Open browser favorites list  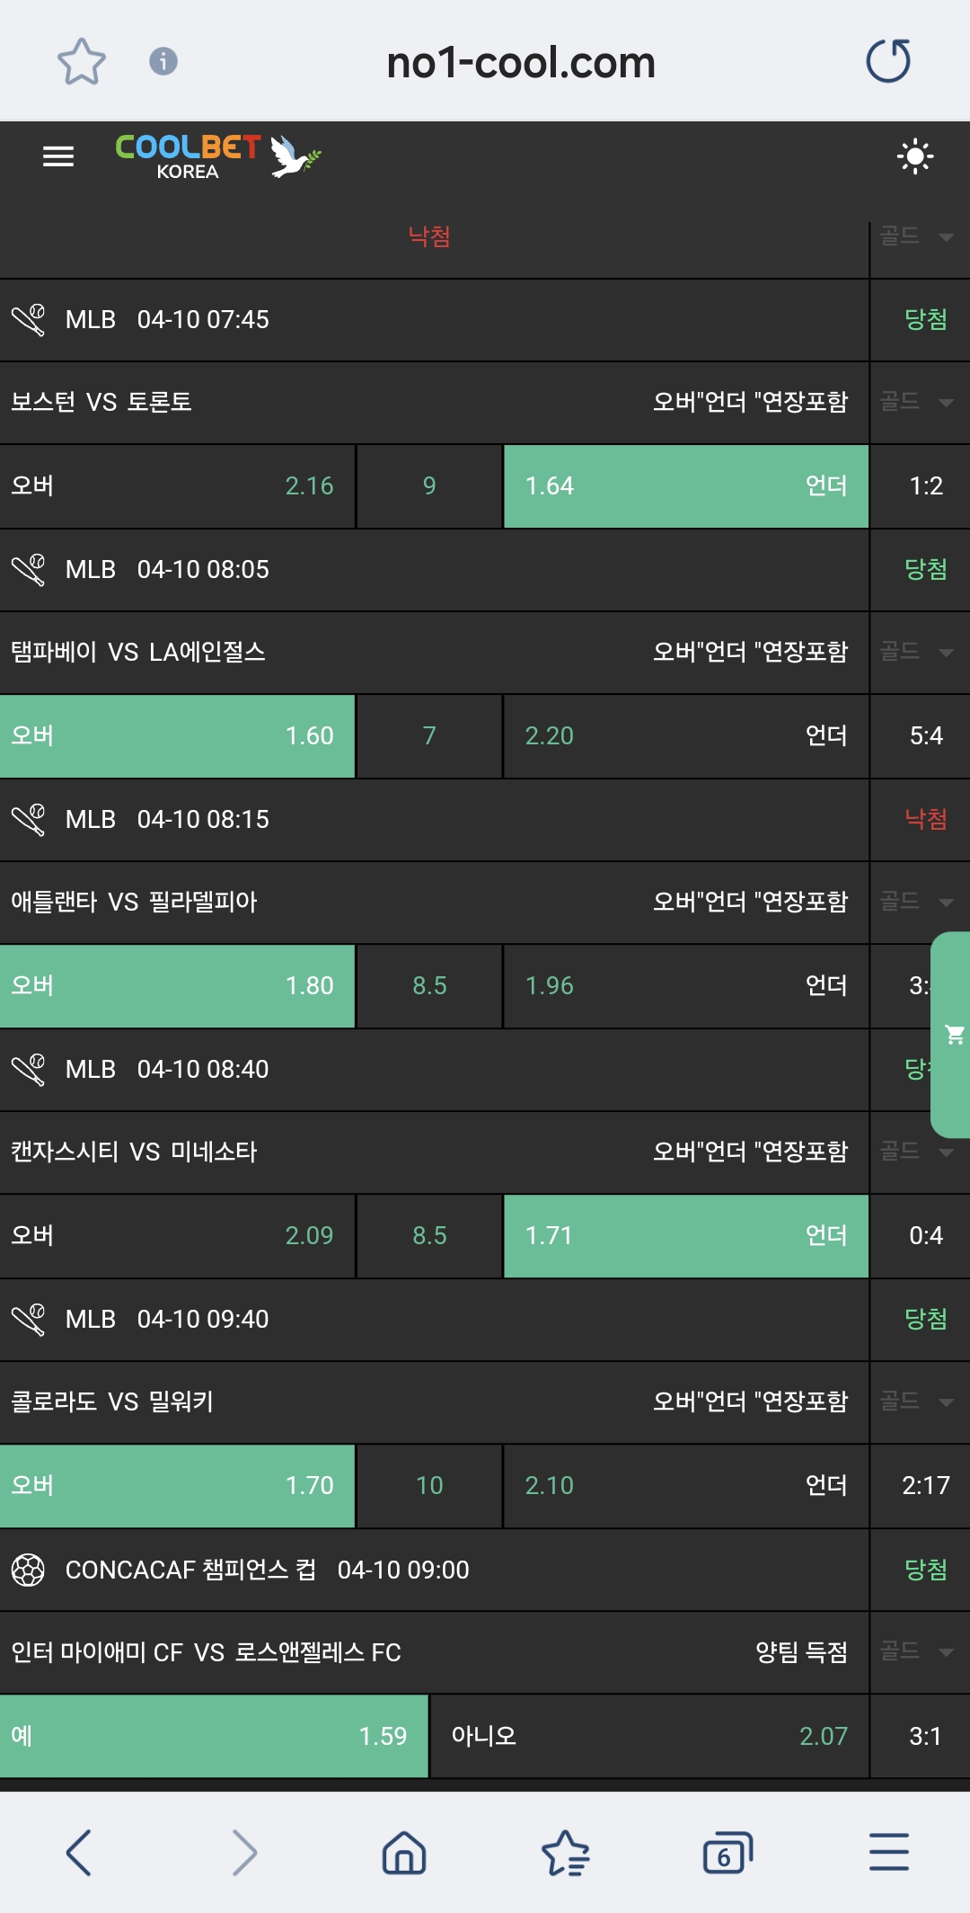coord(565,1853)
